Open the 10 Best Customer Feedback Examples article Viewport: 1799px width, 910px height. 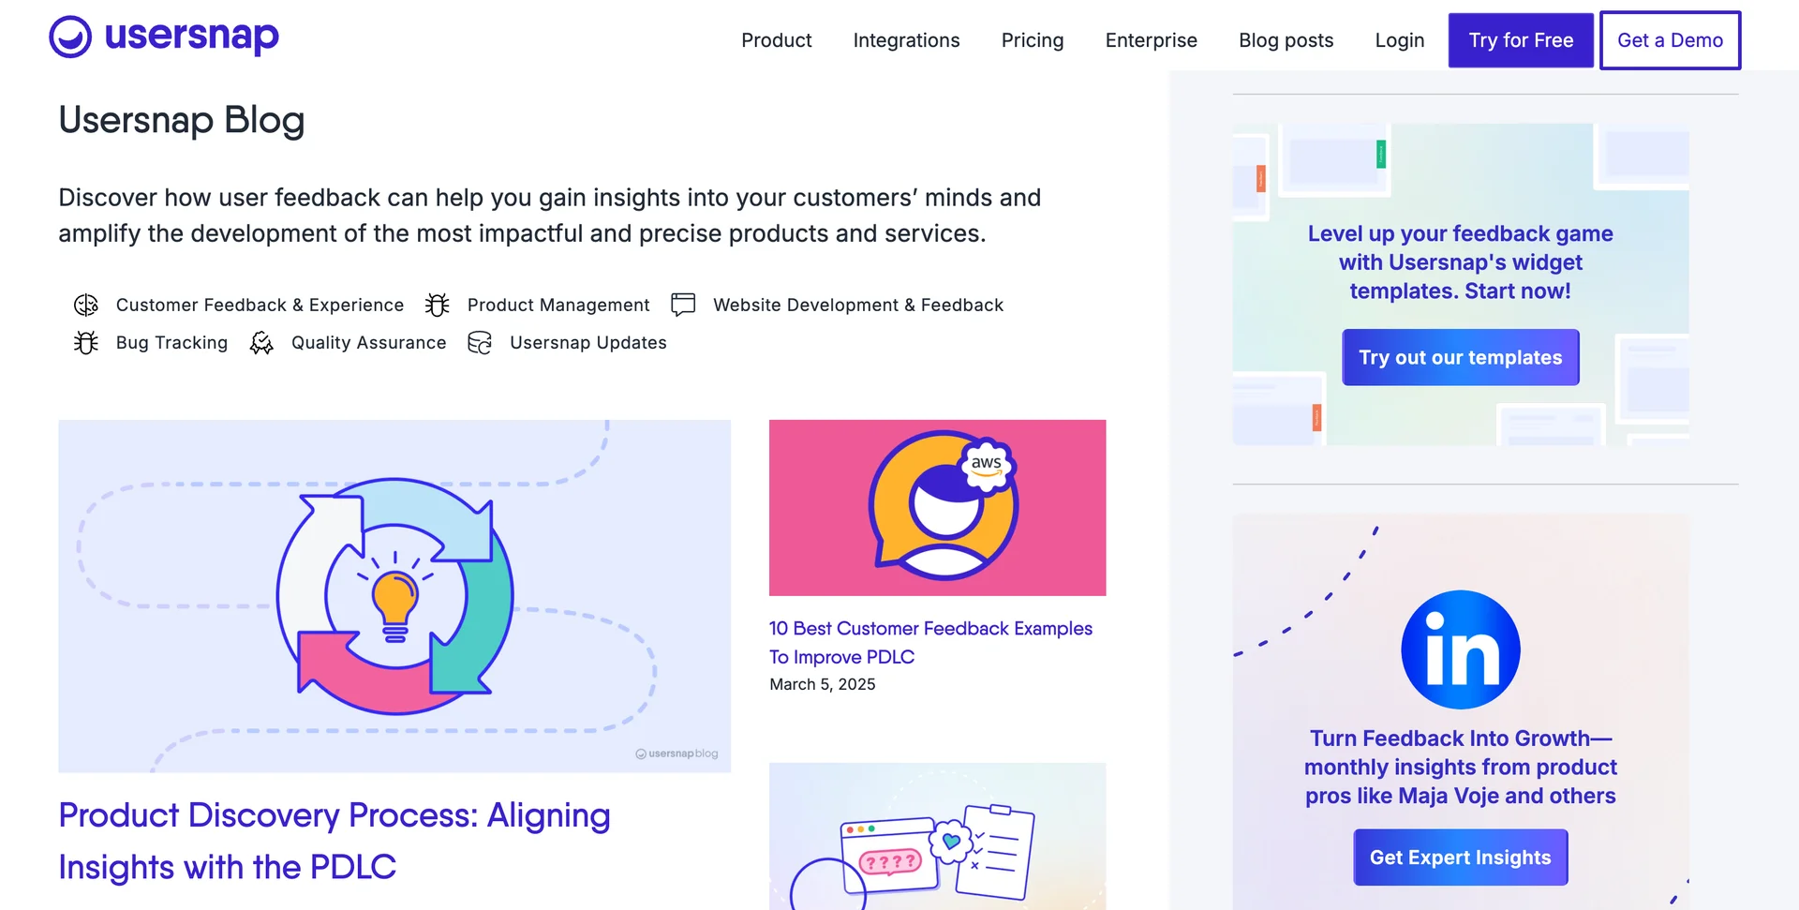(x=929, y=642)
